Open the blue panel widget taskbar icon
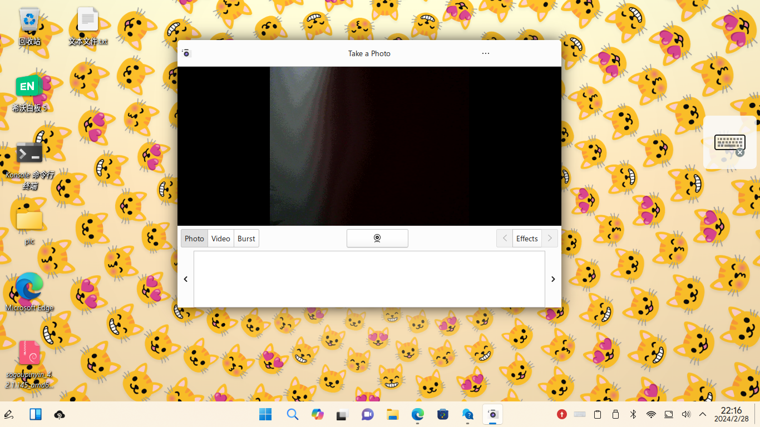760x427 pixels. click(x=36, y=414)
